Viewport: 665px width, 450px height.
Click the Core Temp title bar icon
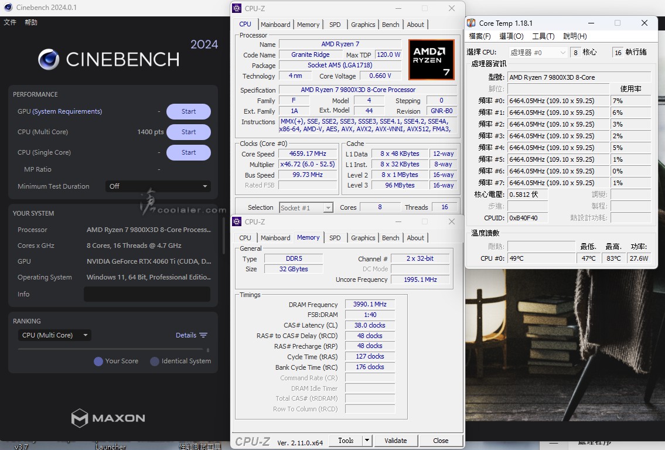click(471, 23)
